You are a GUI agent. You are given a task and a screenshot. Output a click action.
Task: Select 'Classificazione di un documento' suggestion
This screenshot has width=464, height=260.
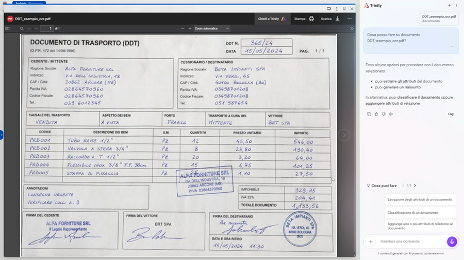(420, 213)
